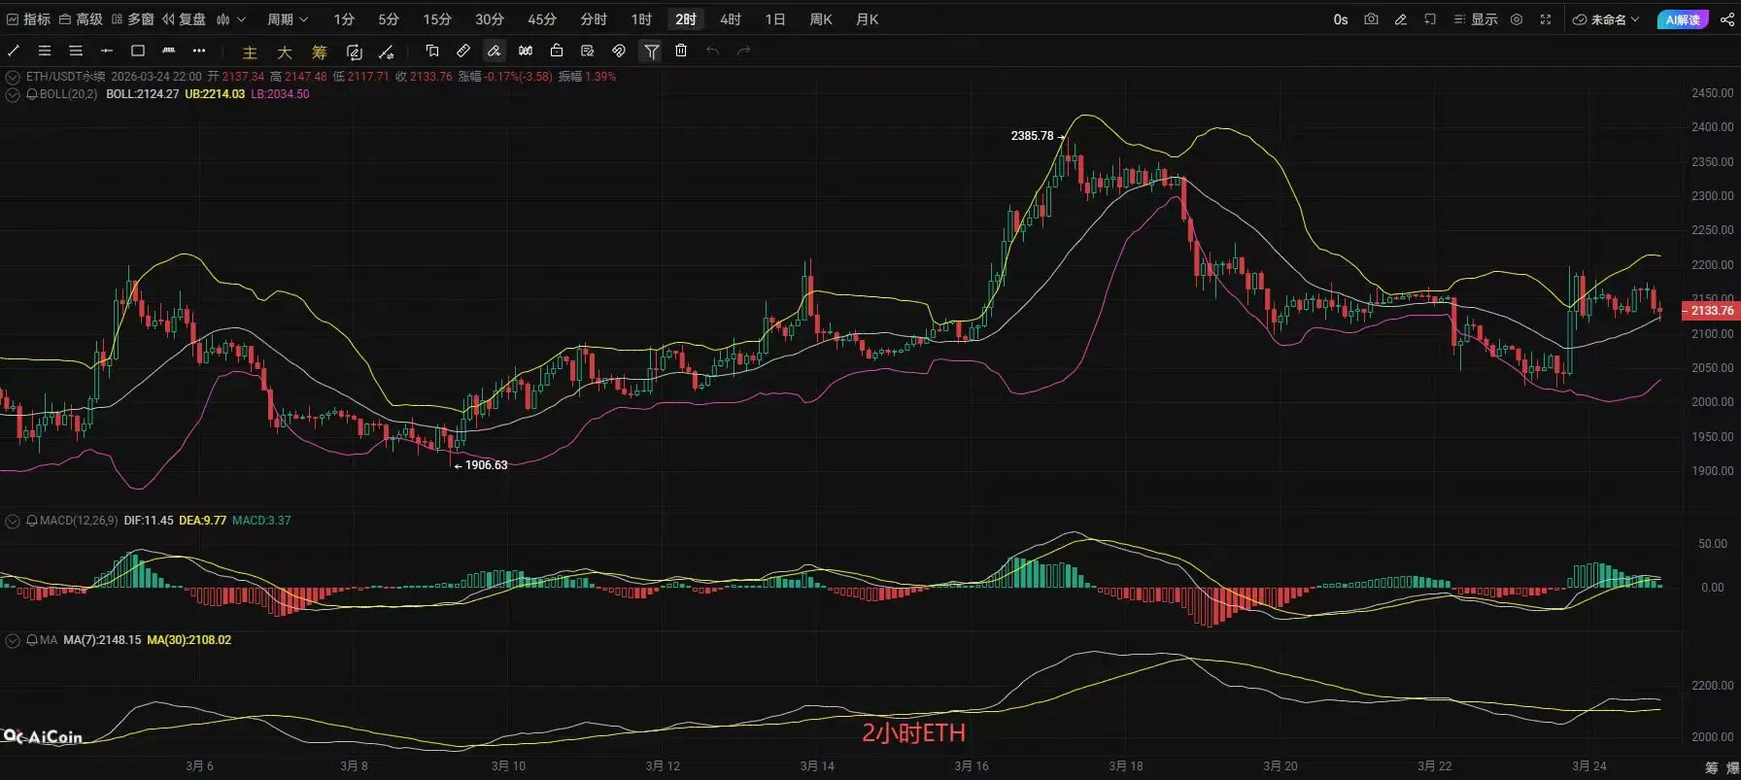
Task: Click the 筹 chip distribution icon
Action: tap(320, 52)
